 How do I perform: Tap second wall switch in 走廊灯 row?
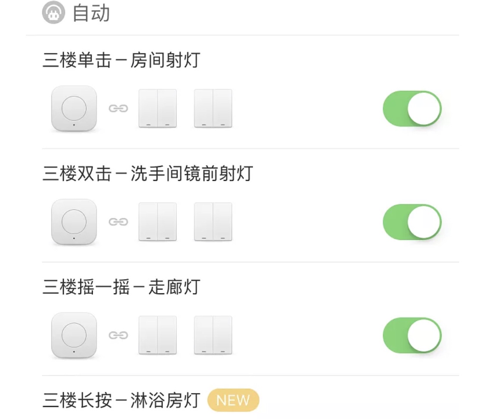213,335
